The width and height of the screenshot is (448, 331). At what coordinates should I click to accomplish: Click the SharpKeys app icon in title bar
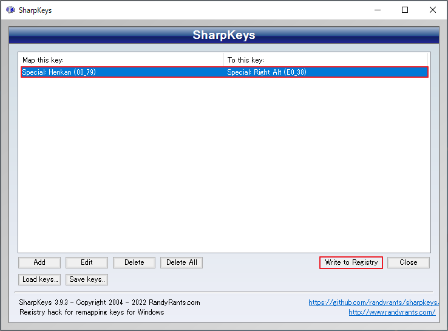(10, 10)
